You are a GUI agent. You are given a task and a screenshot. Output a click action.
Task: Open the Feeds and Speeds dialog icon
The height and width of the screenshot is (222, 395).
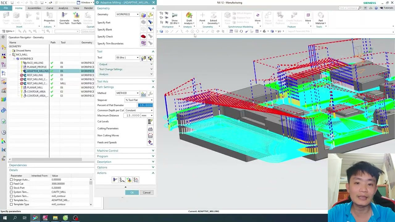(150, 142)
